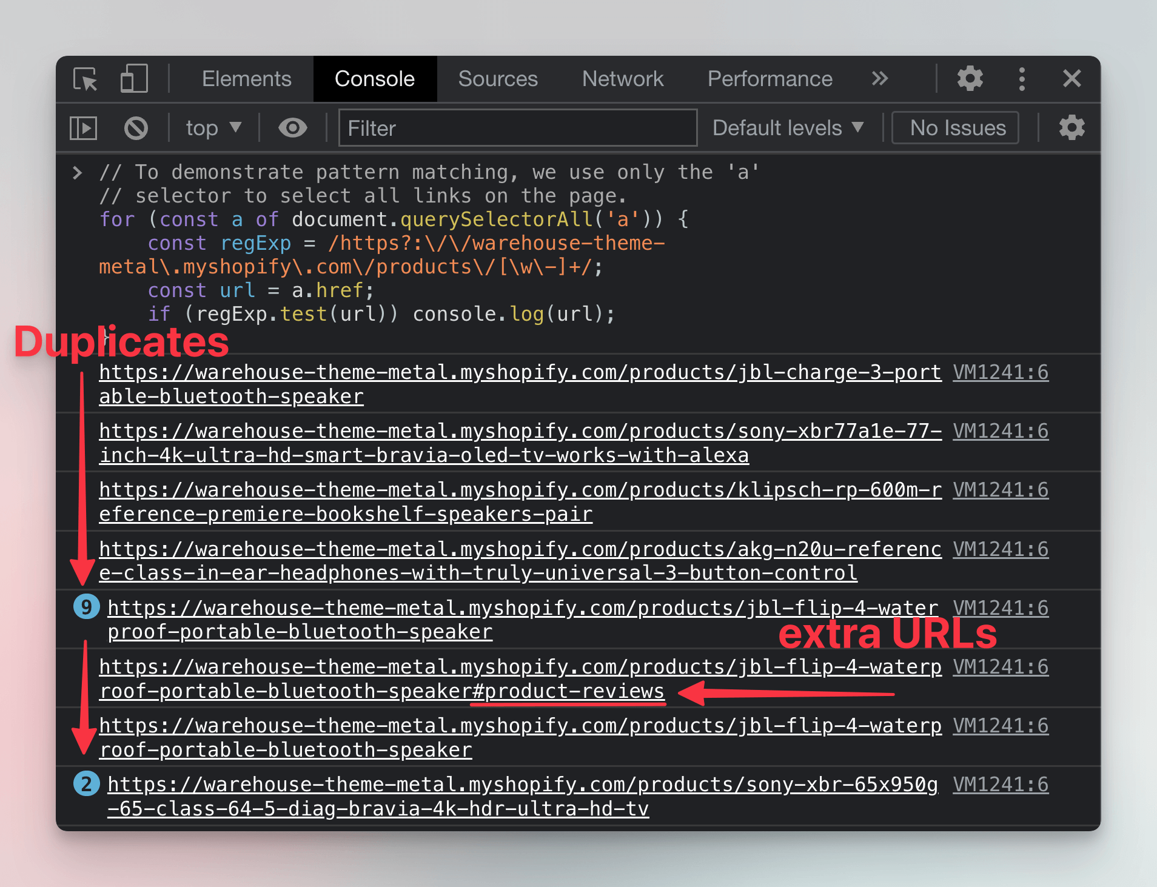This screenshot has width=1157, height=887.
Task: Toggle the device toolbar icon
Action: (133, 79)
